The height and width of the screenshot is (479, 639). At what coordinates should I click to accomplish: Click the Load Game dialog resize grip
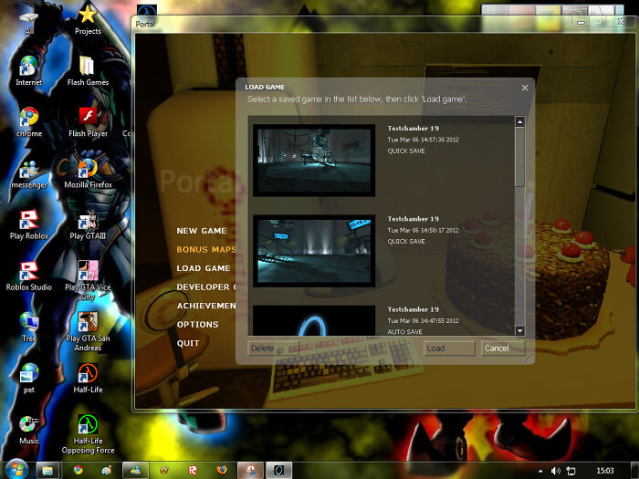(x=529, y=359)
